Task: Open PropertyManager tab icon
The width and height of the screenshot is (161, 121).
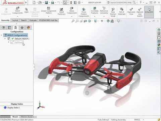Action: [9, 28]
